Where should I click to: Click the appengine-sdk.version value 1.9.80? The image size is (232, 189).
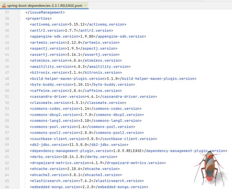(87, 36)
